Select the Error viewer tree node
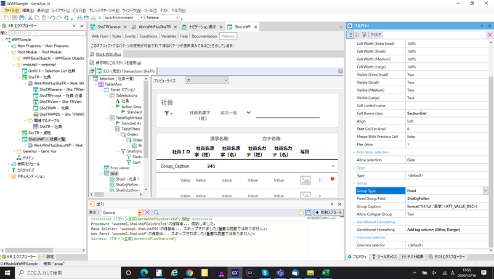494x279 pixels. pyautogui.click(x=120, y=168)
